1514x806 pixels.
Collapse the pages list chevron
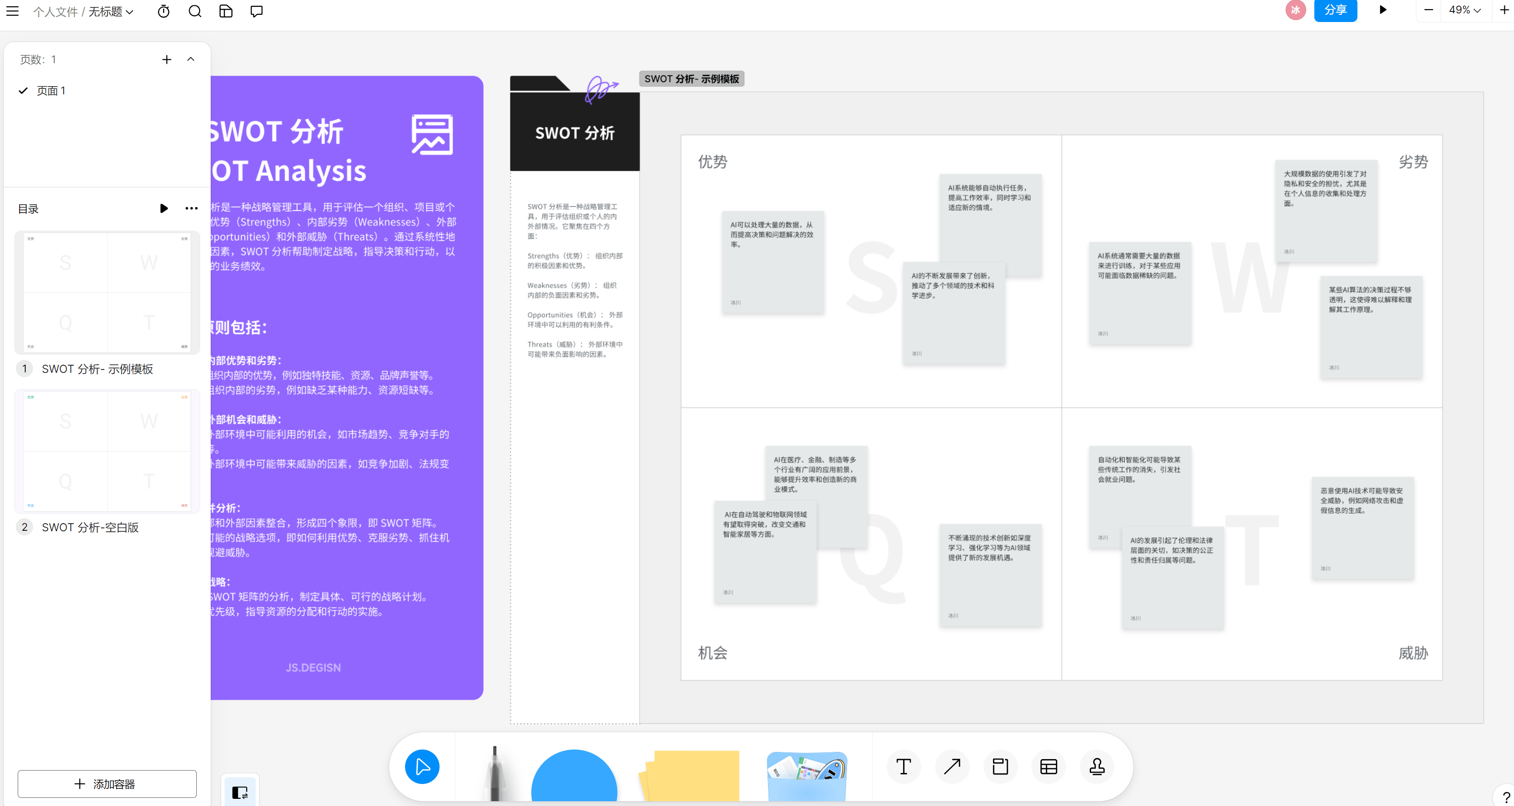tap(191, 59)
